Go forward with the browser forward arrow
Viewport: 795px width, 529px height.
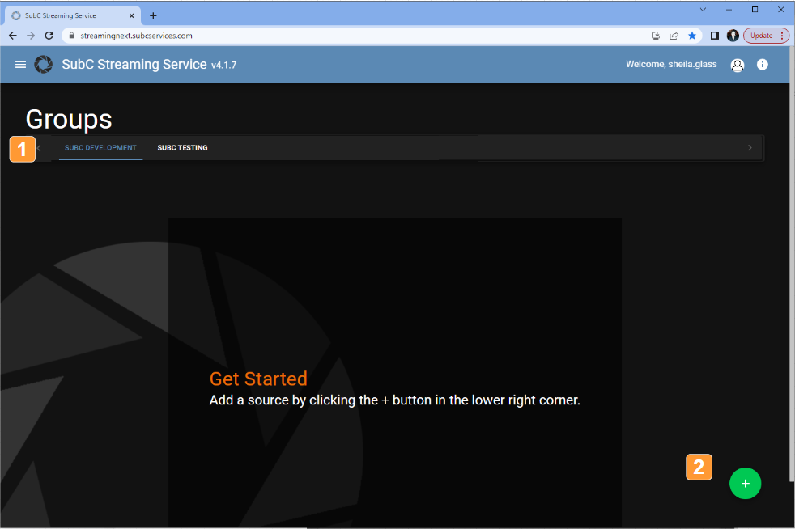pos(31,36)
